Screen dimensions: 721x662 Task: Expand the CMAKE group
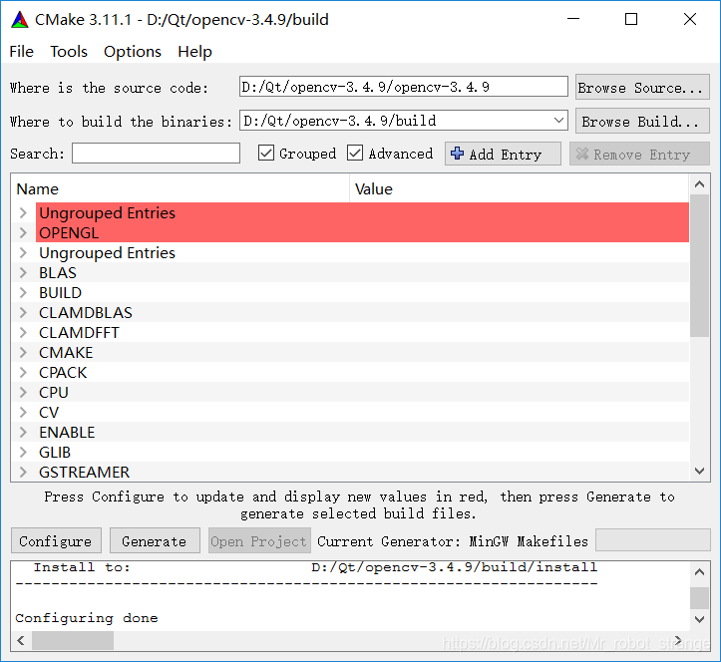click(x=23, y=352)
